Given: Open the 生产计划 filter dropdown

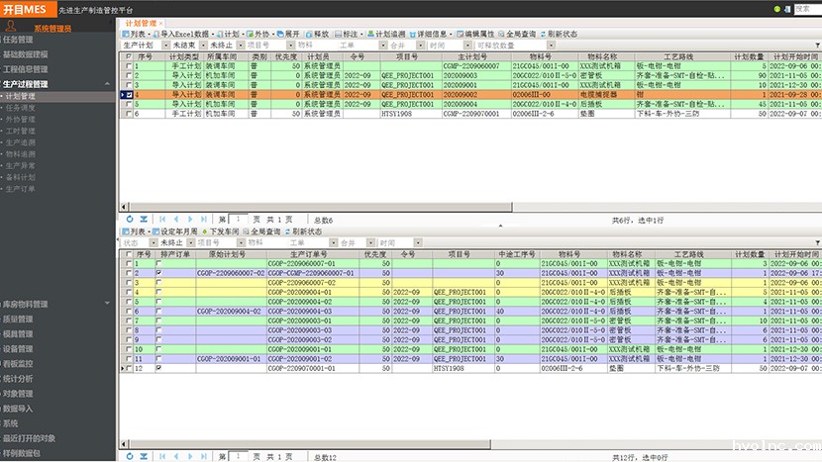Looking at the screenshot, I should (144, 46).
